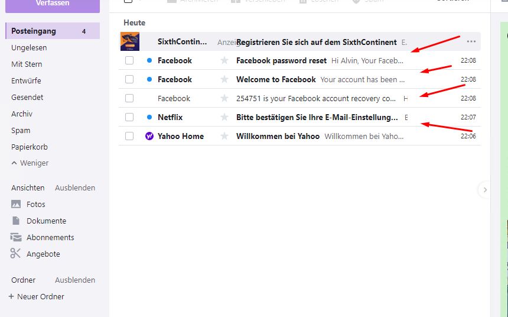This screenshot has height=317, width=508.
Task: Star the Netflix email
Action: [x=224, y=117]
